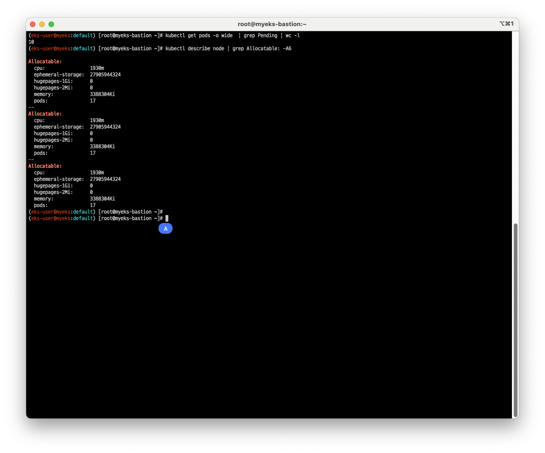
Task: Click the first 'Allocatable:' heading
Action: click(x=45, y=62)
